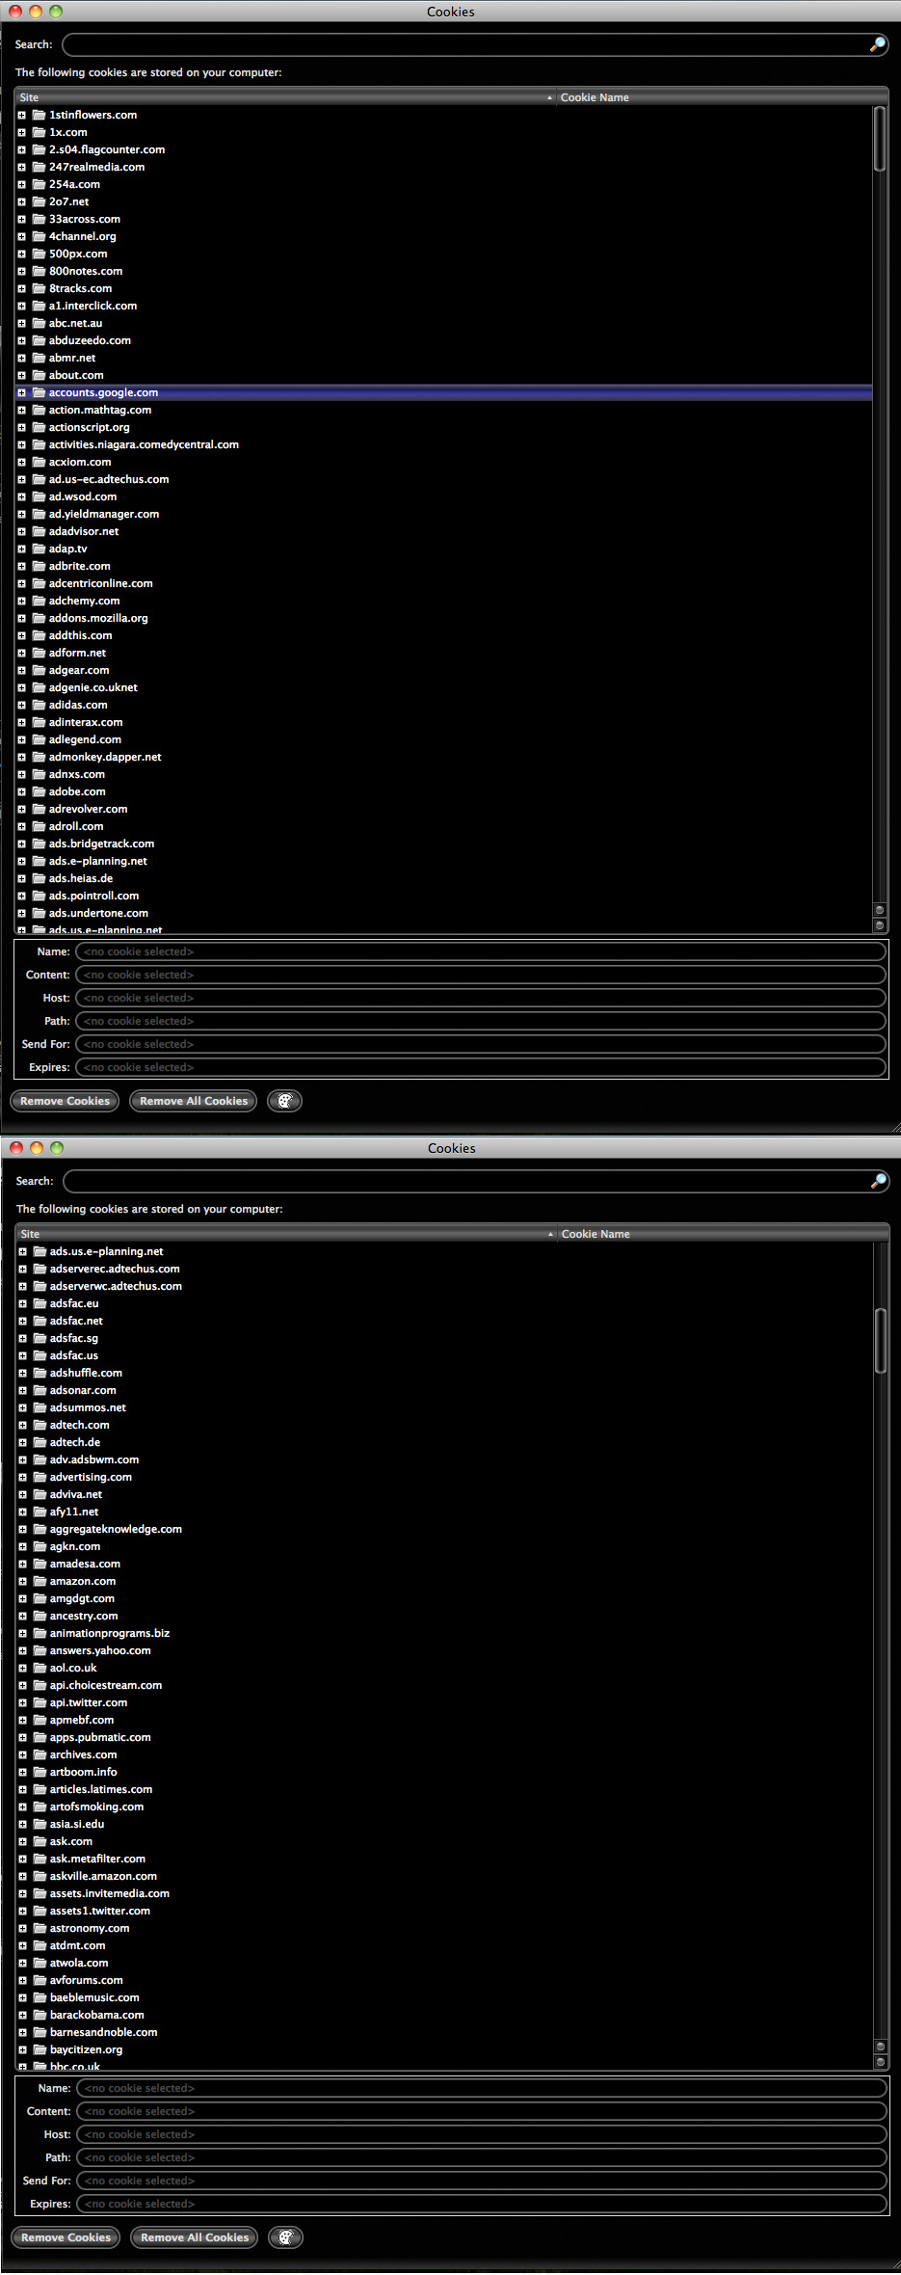Click the folder icon for barackobama.com
Screen dimensions: 901x2275
40,2015
